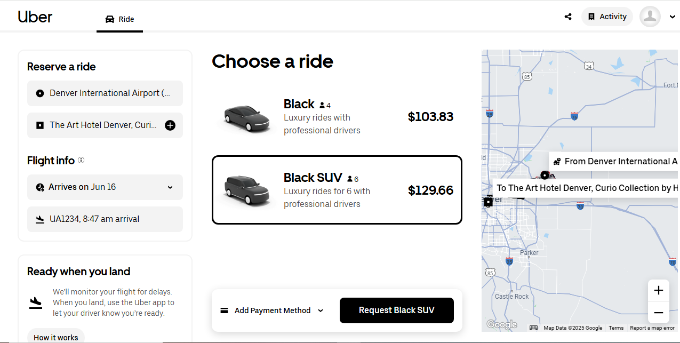Zoom in on the map

pyautogui.click(x=658, y=290)
